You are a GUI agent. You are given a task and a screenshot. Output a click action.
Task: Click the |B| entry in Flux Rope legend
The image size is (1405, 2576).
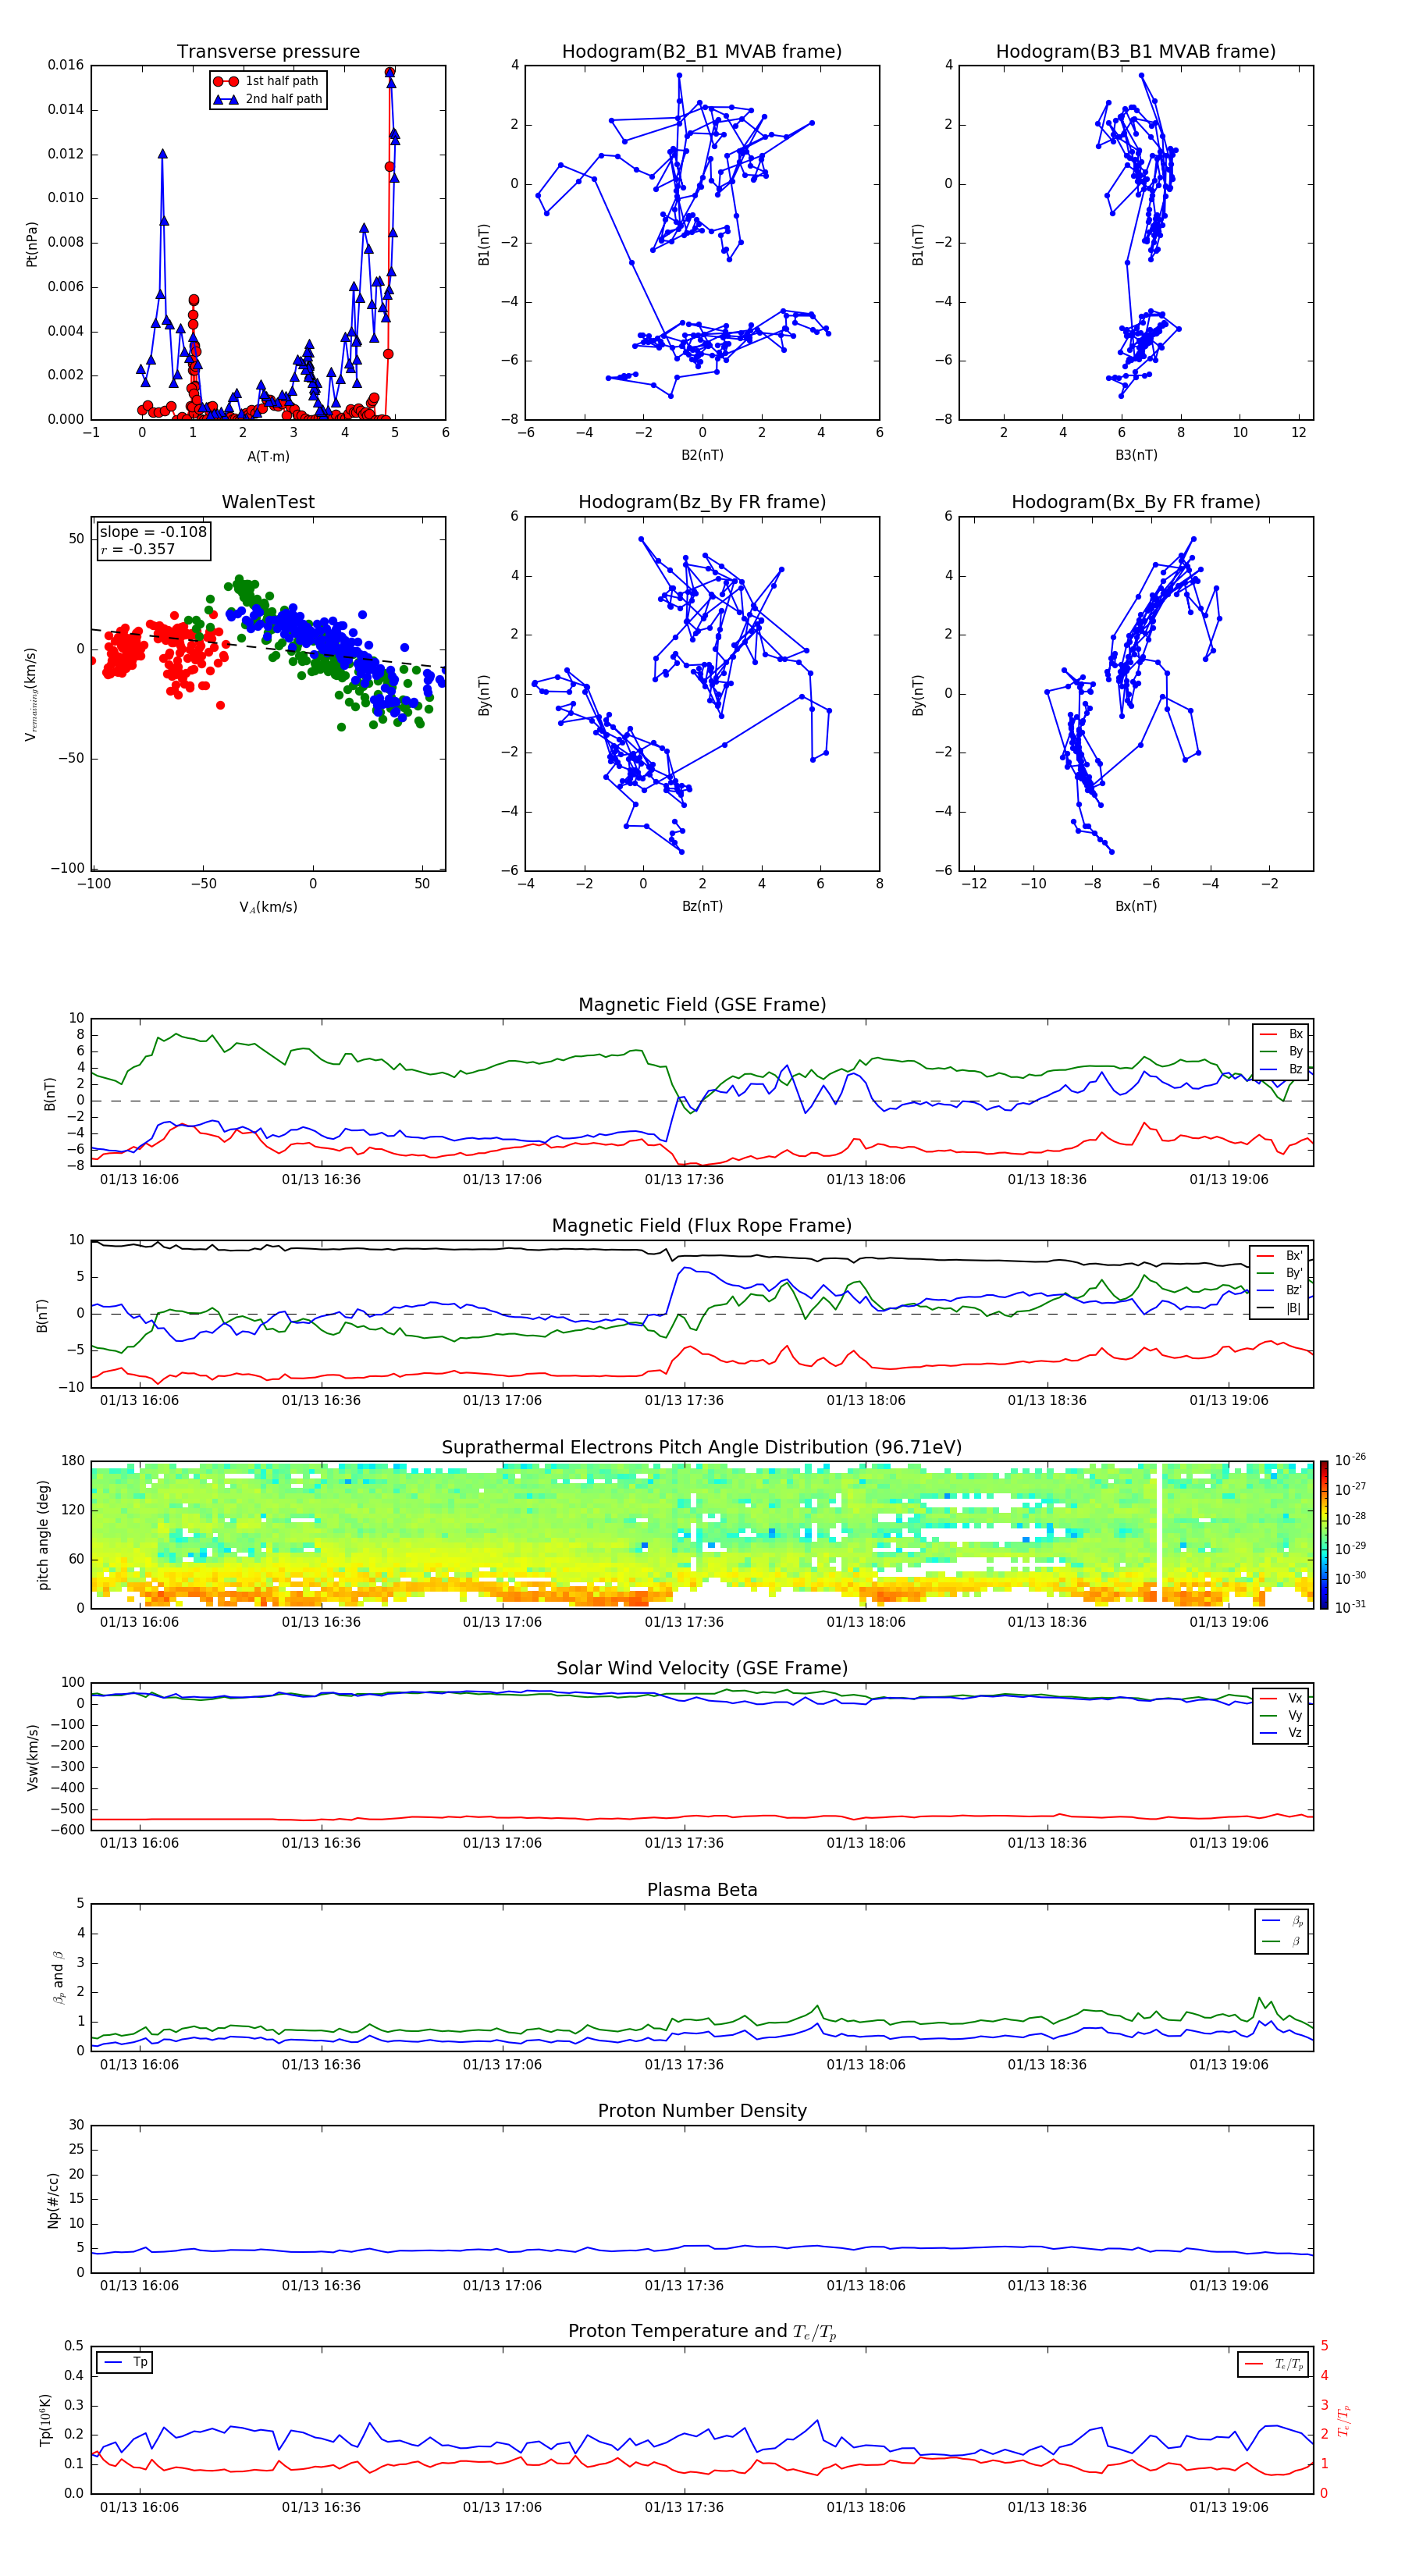pyautogui.click(x=1279, y=1309)
